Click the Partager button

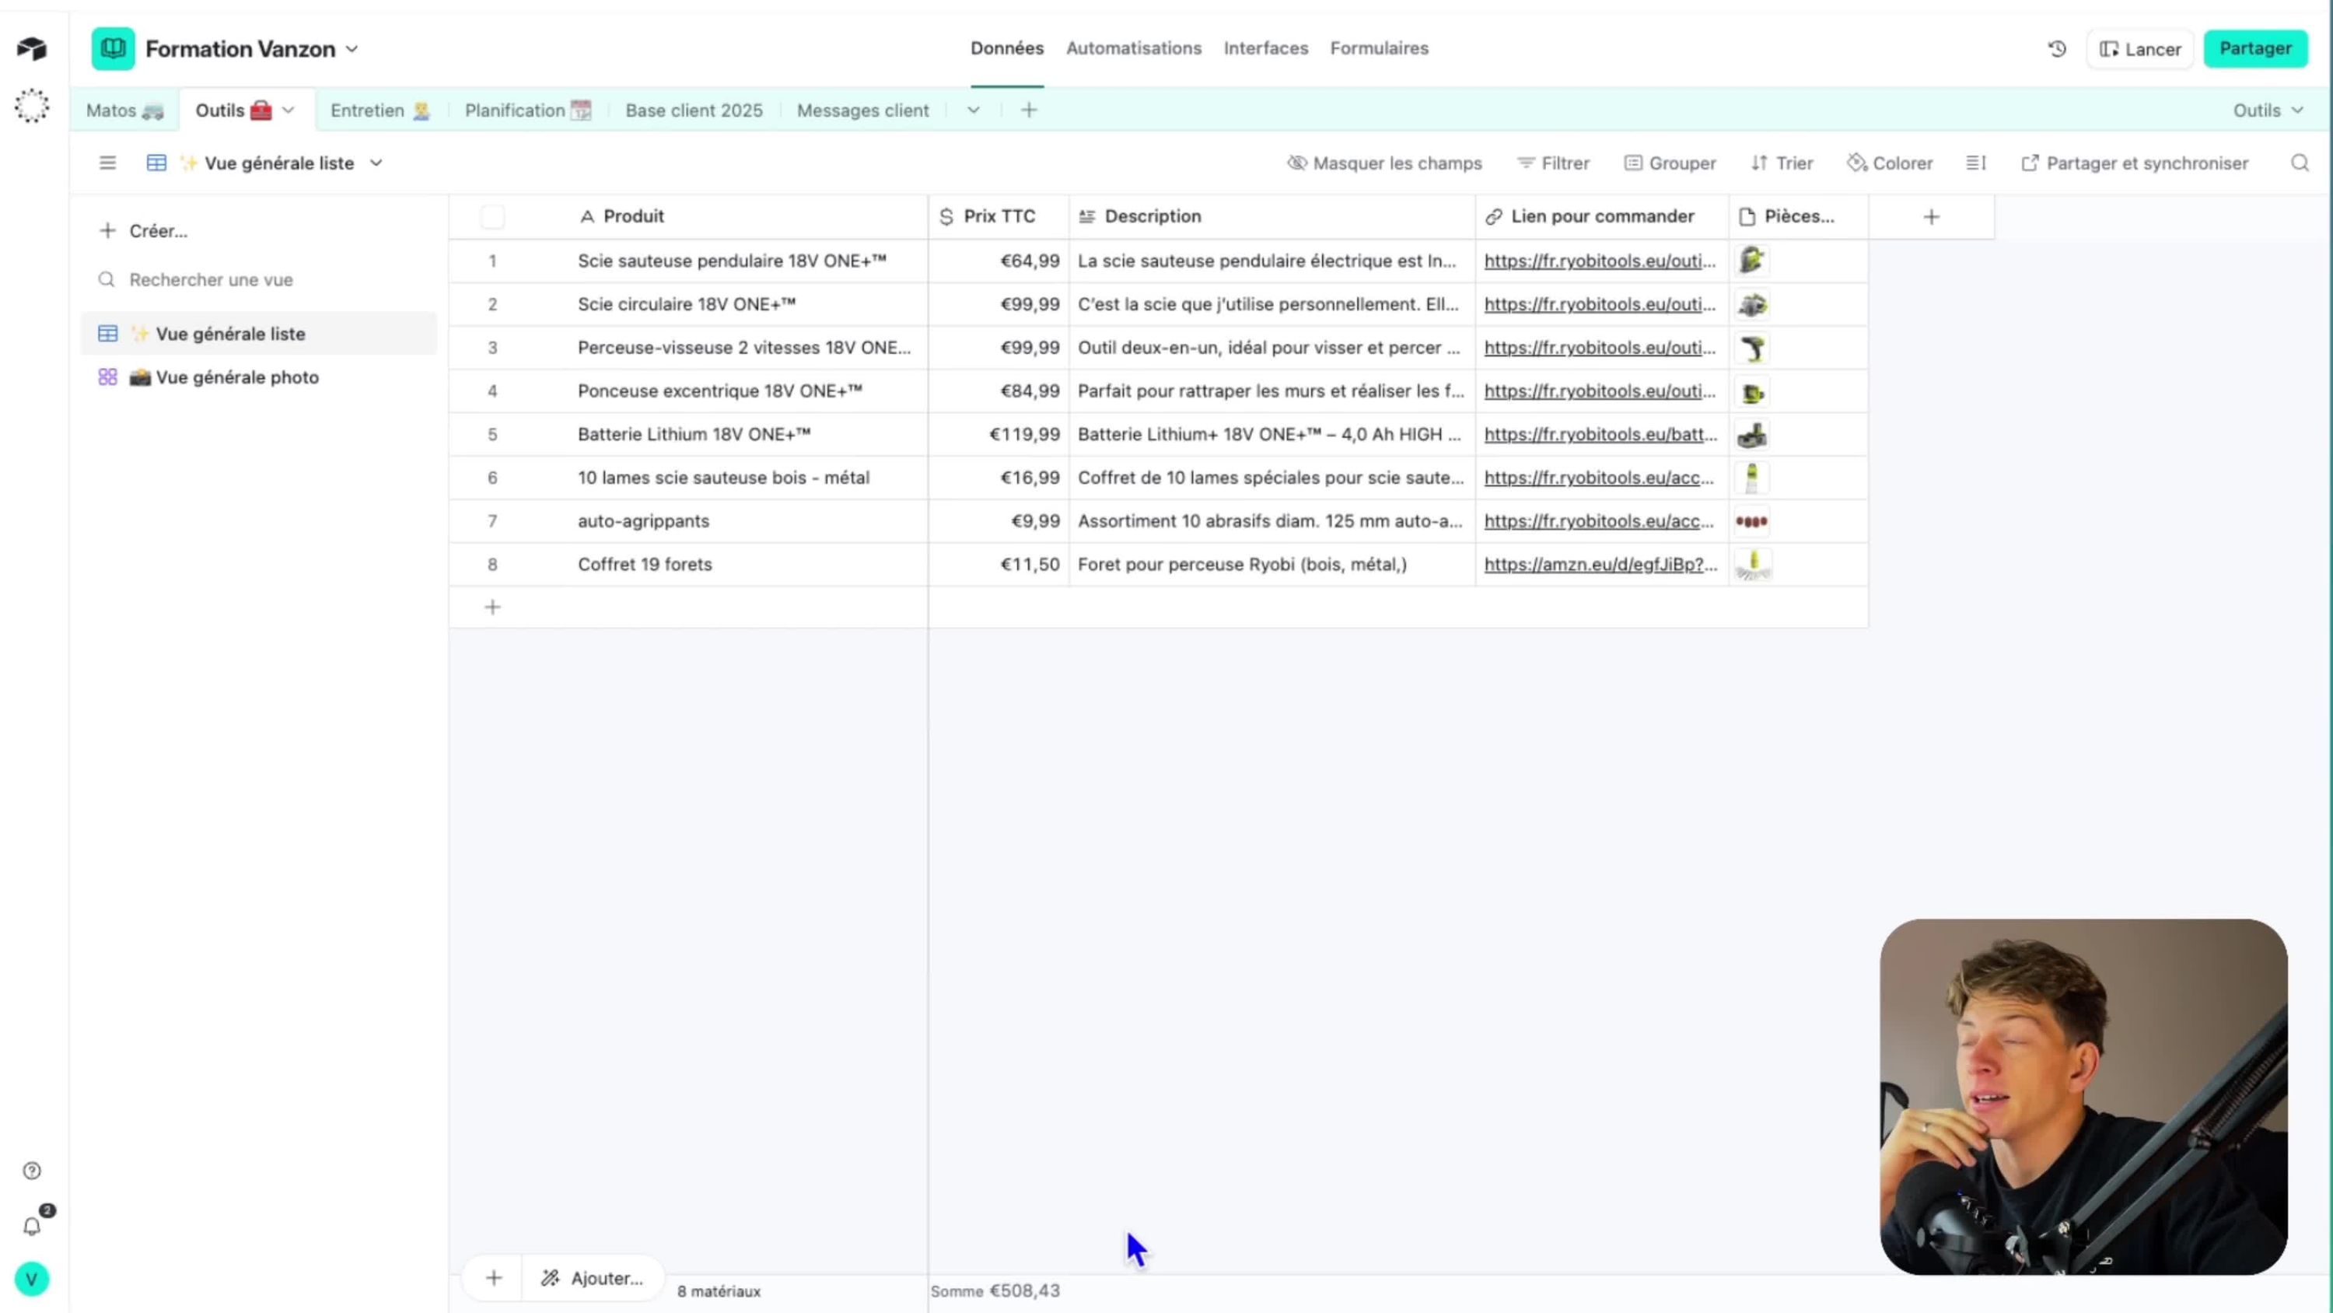[x=2255, y=49]
